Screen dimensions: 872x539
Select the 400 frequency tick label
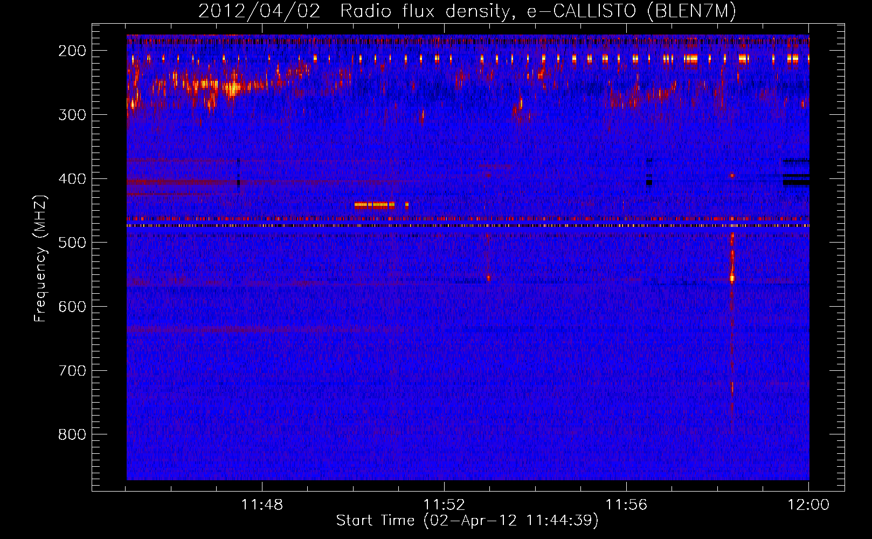(72, 179)
